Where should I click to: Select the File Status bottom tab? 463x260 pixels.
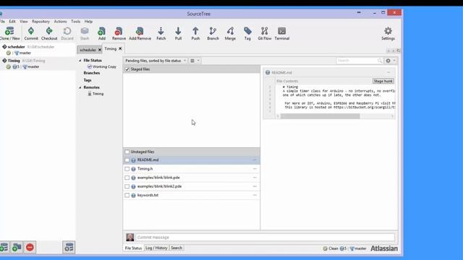pos(133,248)
